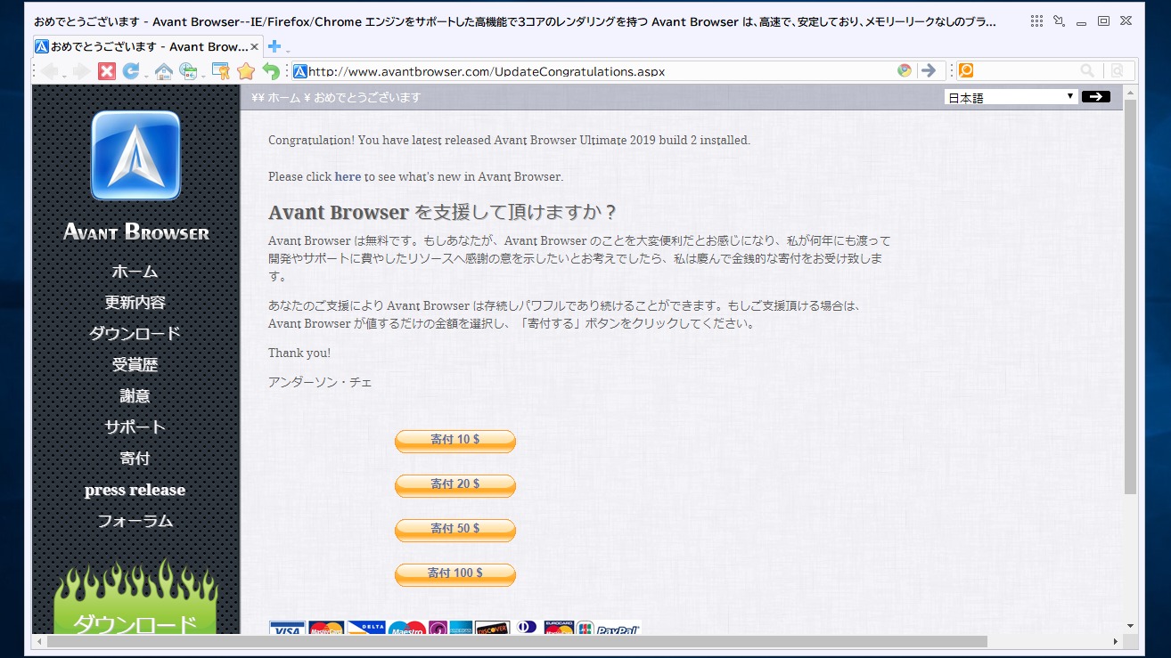
Task: Open the Home page icon
Action: pyautogui.click(x=163, y=71)
